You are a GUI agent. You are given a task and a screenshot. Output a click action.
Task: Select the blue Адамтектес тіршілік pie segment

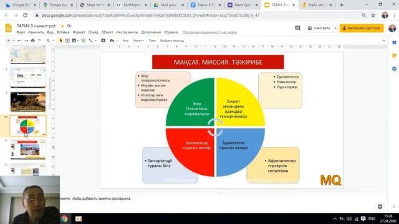tap(237, 149)
